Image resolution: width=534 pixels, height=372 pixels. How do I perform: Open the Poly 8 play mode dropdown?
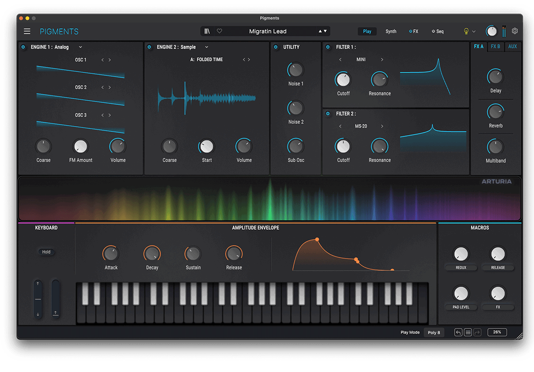pyautogui.click(x=434, y=332)
